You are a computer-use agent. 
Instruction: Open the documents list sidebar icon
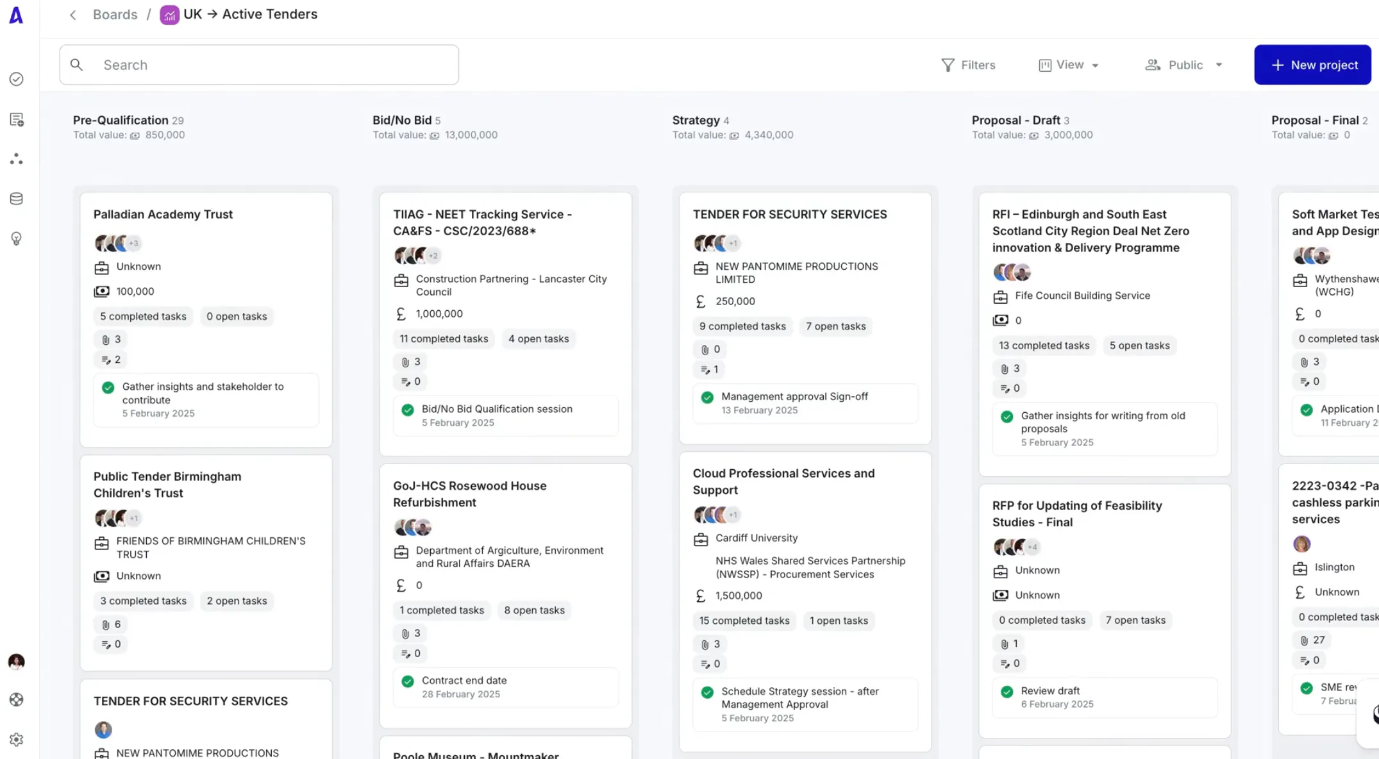[17, 120]
